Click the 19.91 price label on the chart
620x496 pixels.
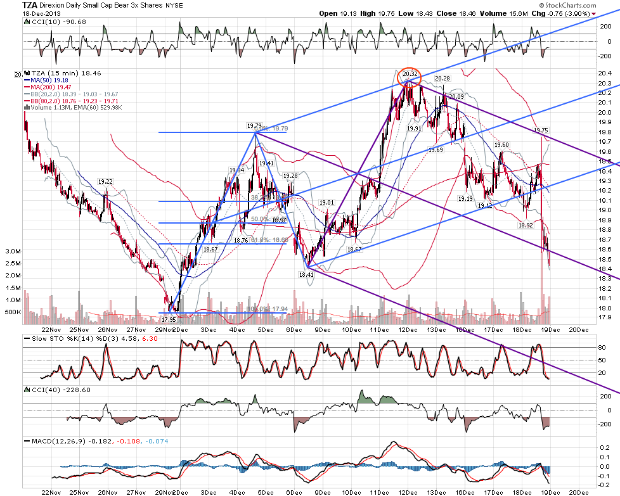(414, 128)
